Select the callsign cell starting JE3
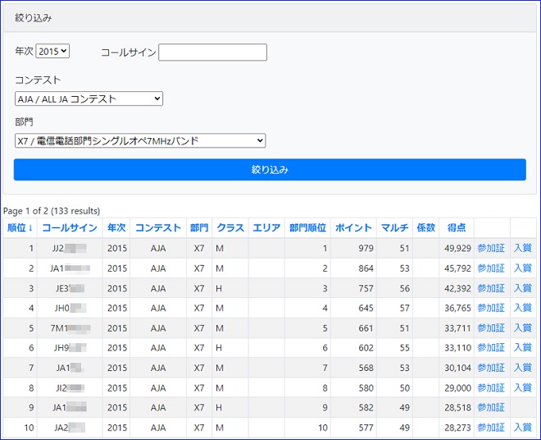This screenshot has height=440, width=541. (x=70, y=288)
